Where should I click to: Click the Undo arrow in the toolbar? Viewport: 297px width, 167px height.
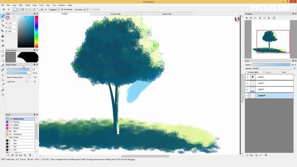point(4,9)
